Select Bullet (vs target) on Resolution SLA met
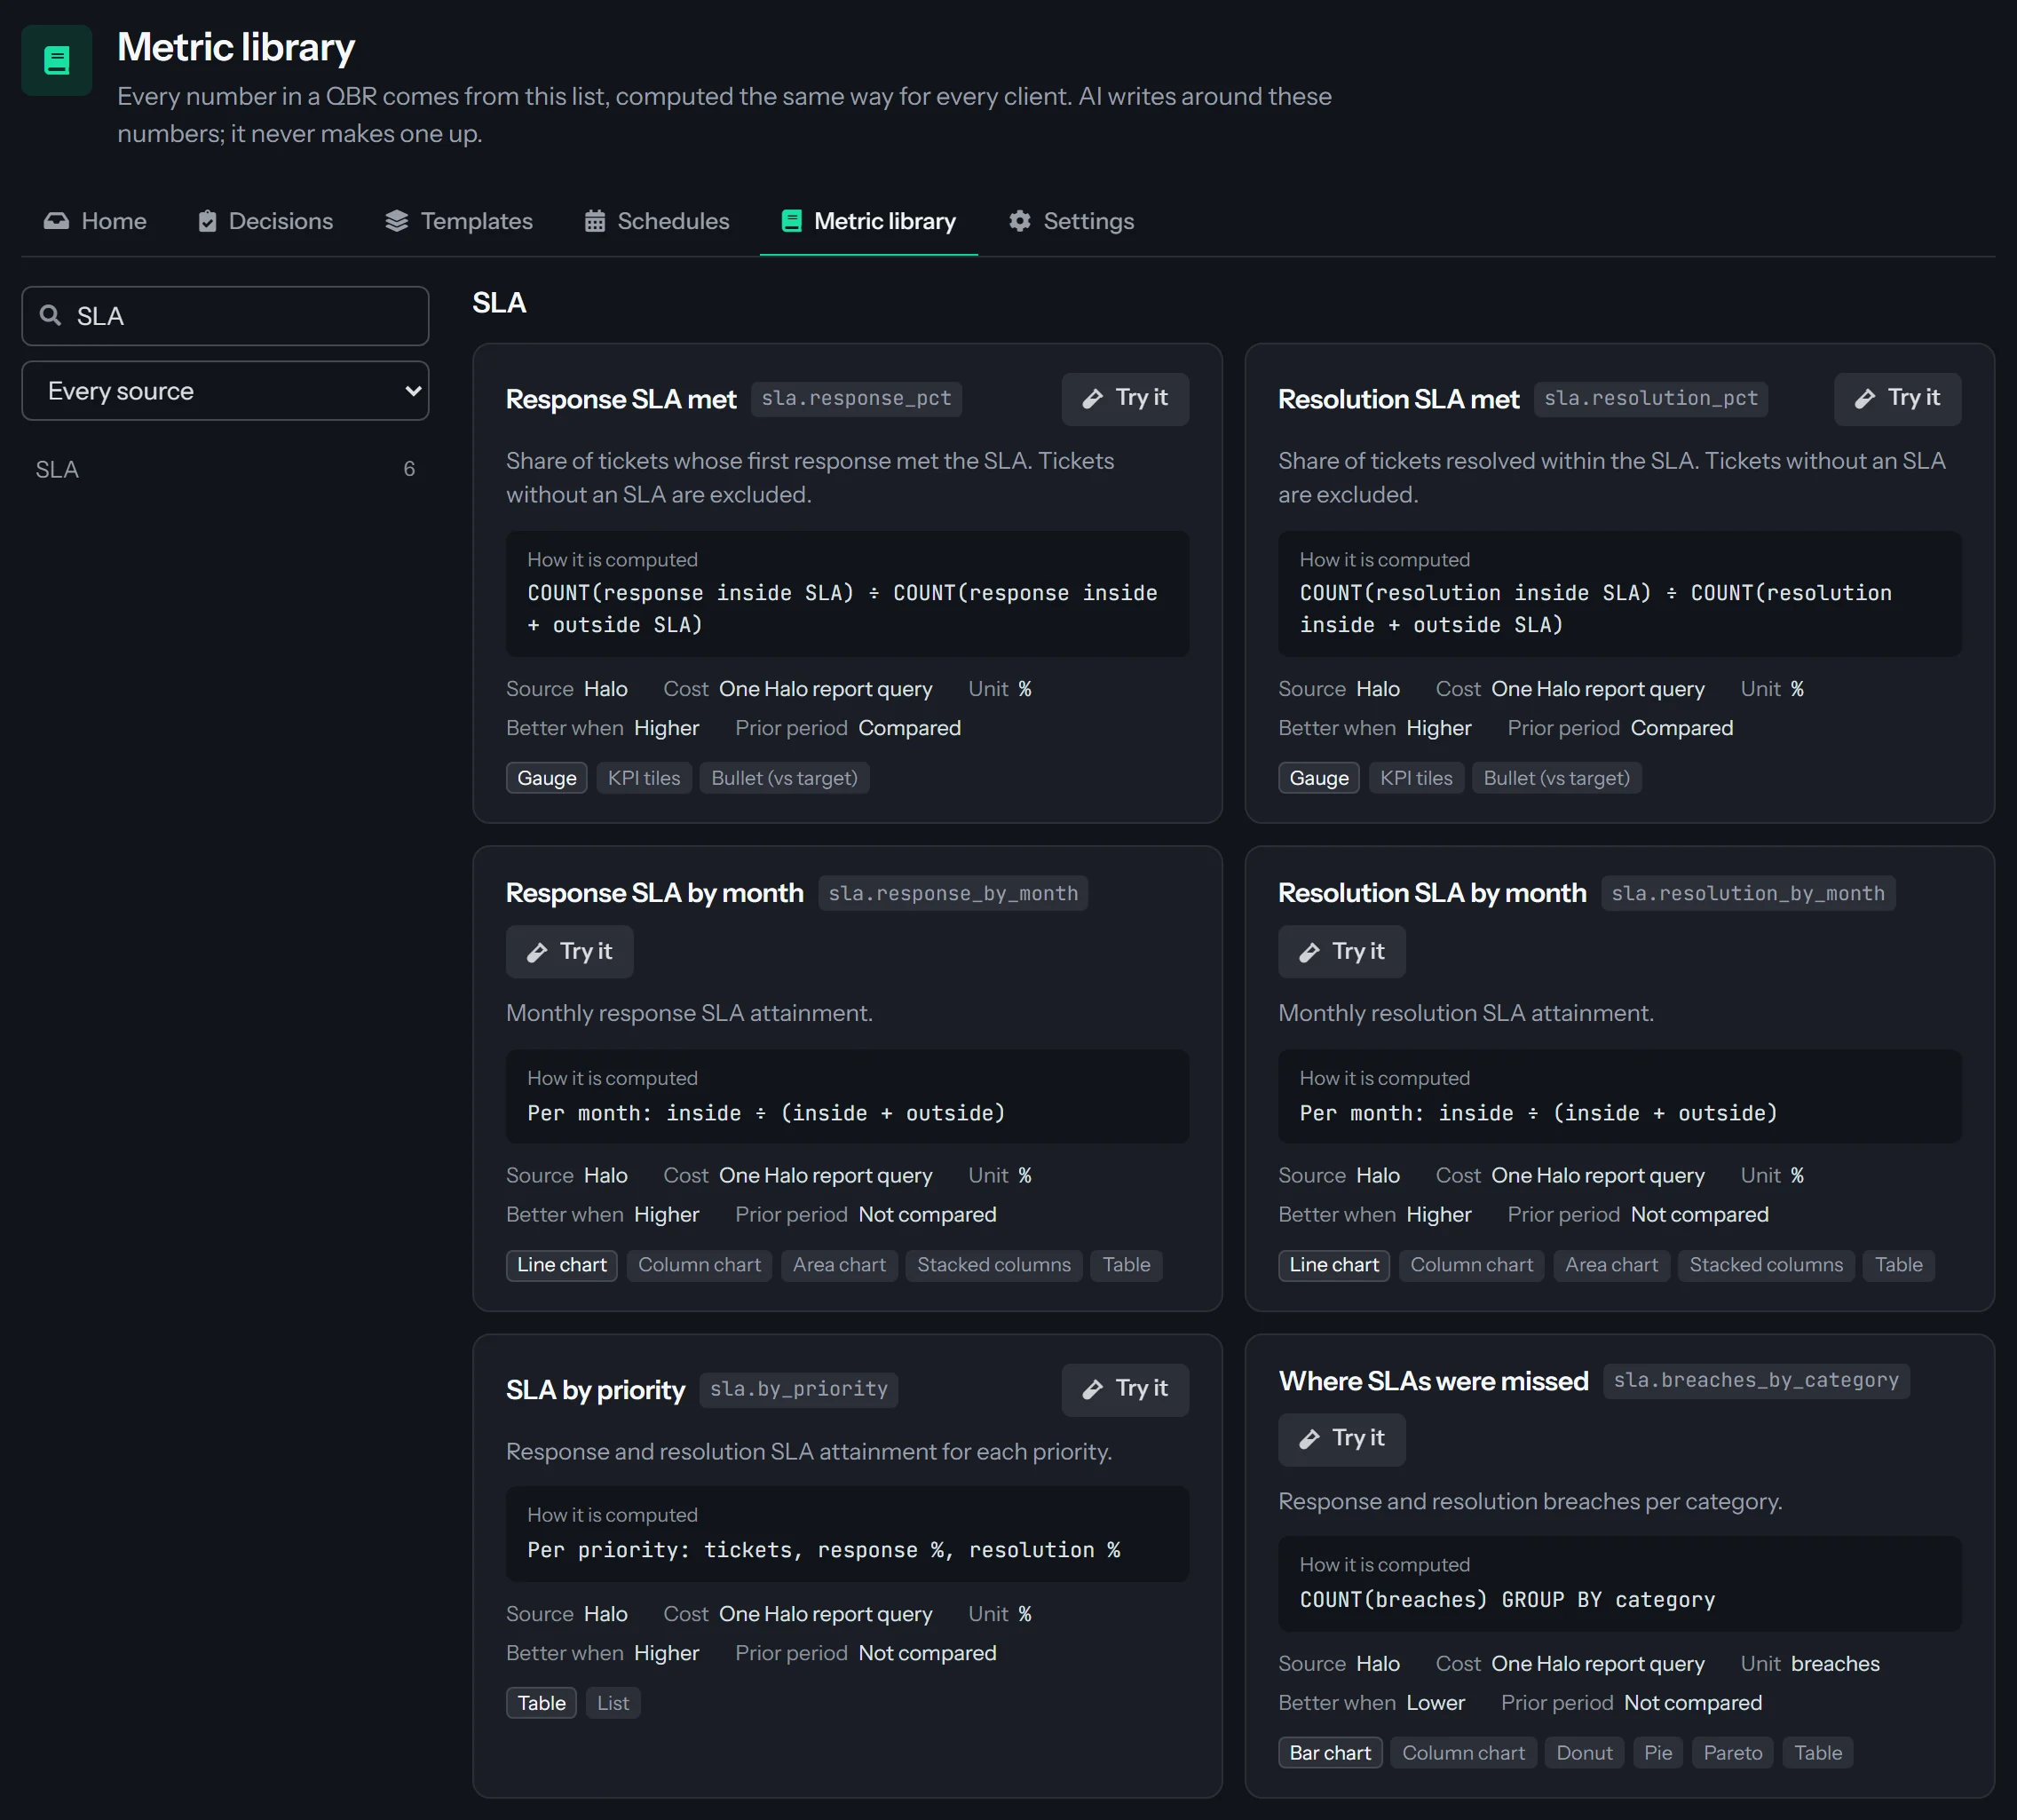This screenshot has width=2017, height=1820. click(1556, 778)
